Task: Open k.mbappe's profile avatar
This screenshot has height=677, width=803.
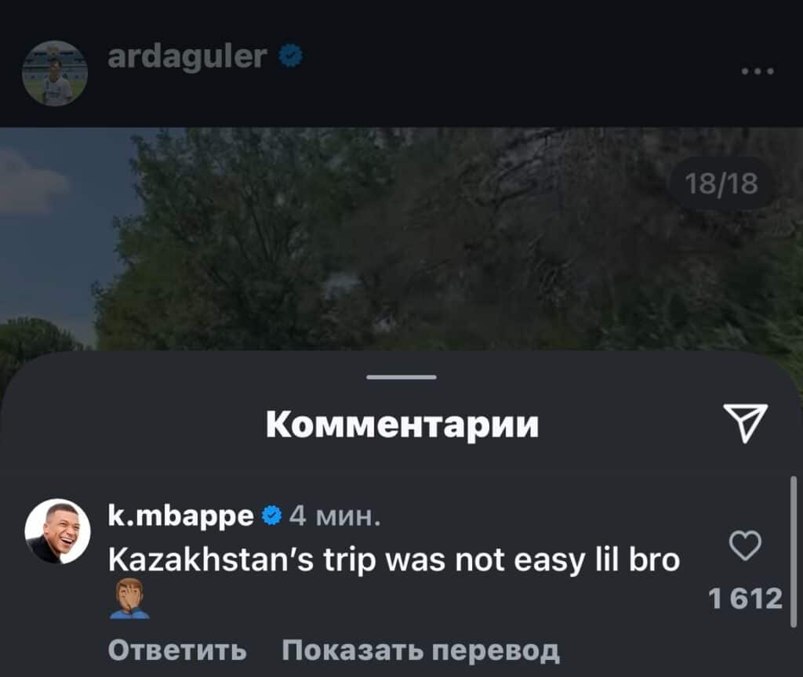Action: pyautogui.click(x=58, y=531)
